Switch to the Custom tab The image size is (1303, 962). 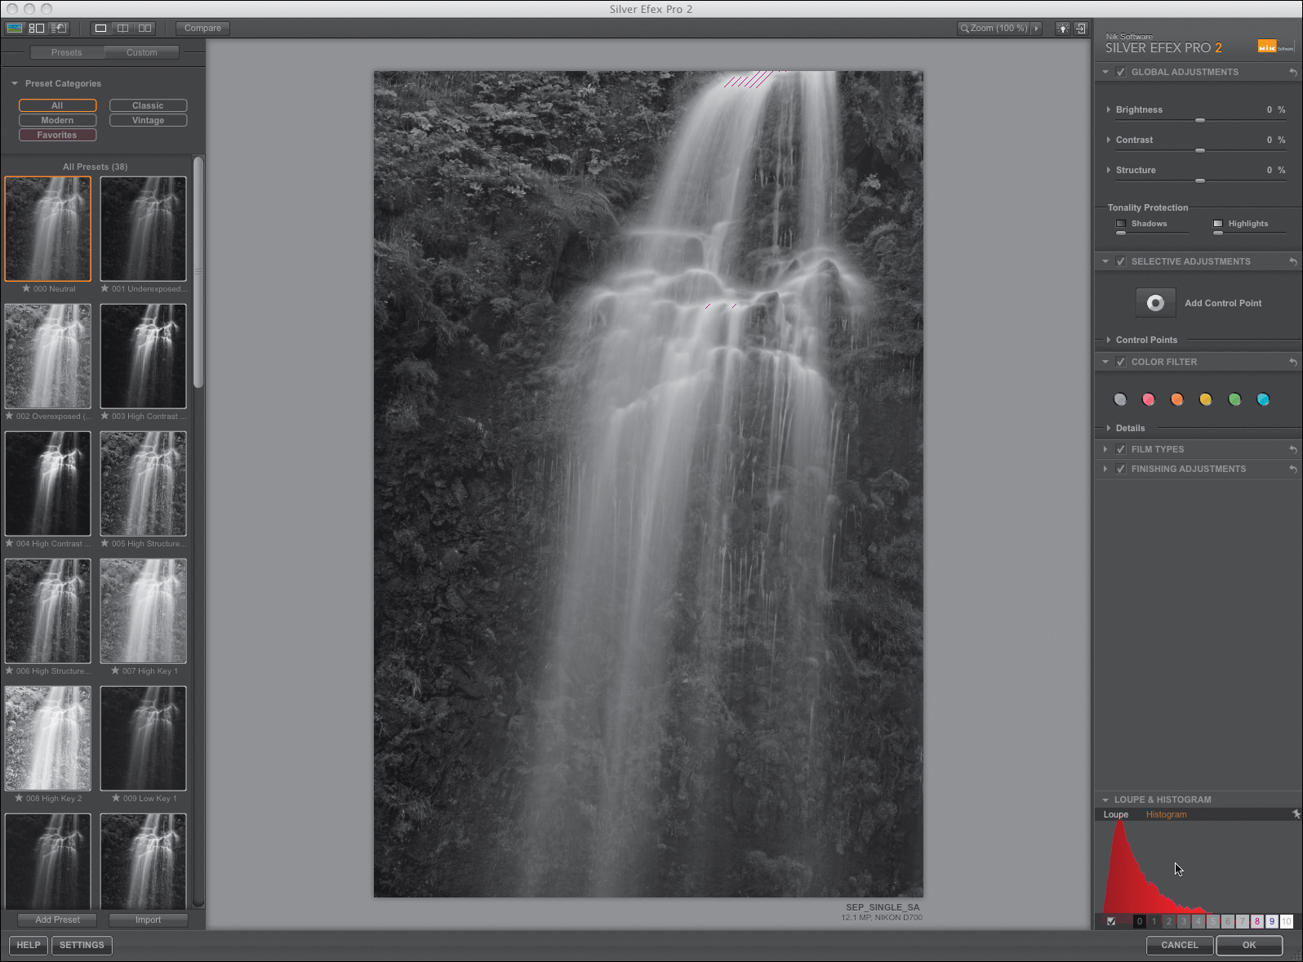click(x=142, y=52)
